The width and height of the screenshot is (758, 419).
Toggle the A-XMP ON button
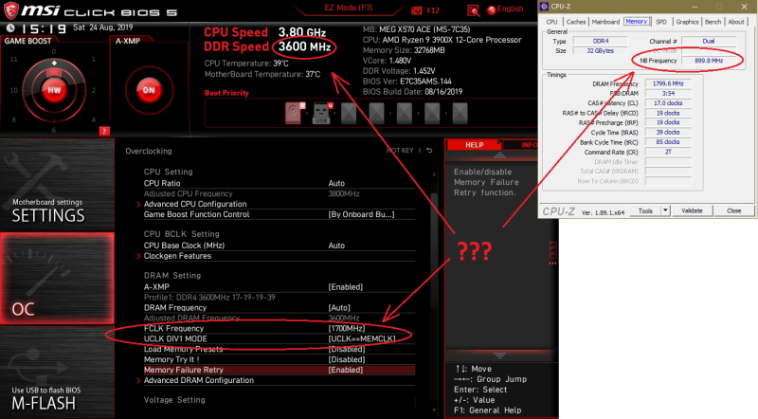[x=149, y=90]
